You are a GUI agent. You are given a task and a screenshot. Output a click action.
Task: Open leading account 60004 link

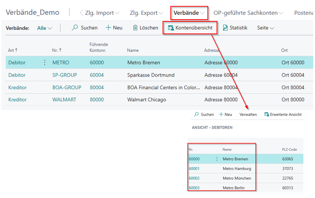(x=97, y=75)
